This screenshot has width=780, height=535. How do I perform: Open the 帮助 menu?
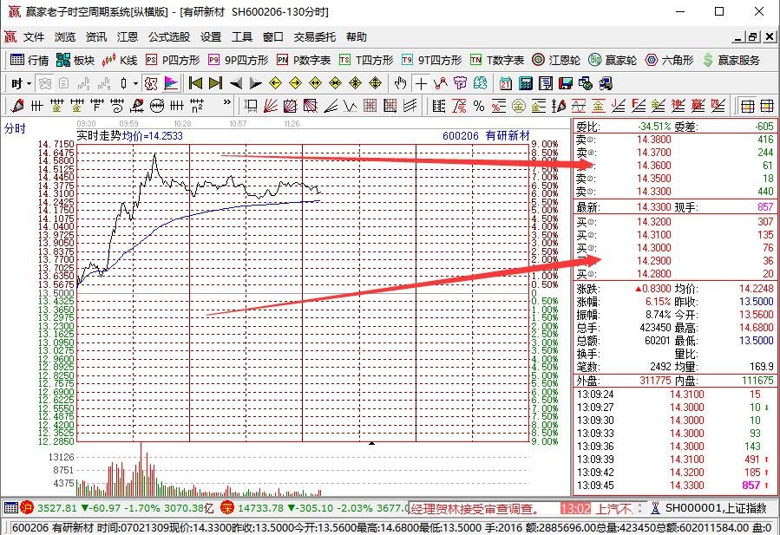(x=357, y=36)
